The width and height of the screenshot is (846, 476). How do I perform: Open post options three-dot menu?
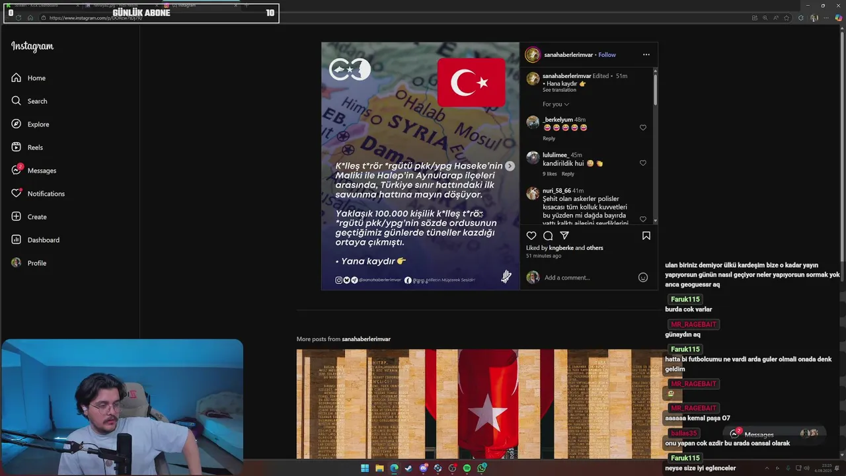point(646,55)
